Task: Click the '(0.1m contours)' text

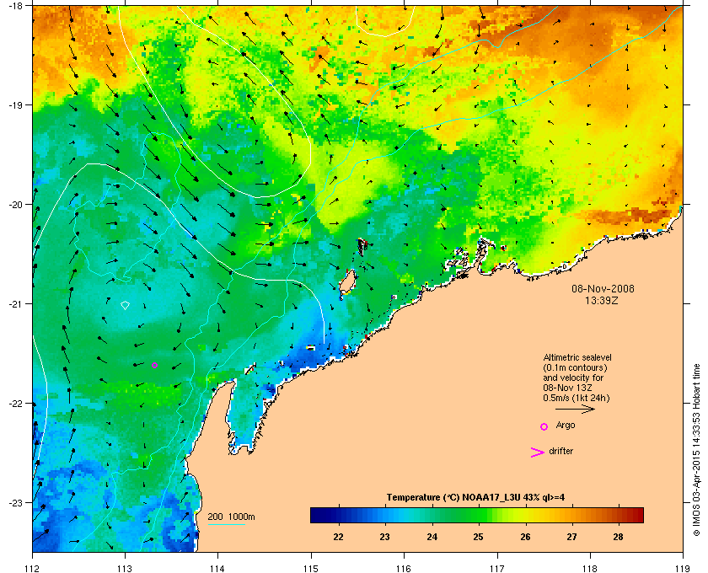Action: tap(575, 367)
